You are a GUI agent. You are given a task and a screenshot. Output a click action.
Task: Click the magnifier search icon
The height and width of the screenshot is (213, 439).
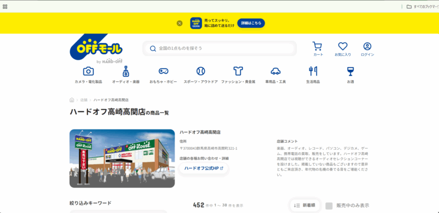153,48
